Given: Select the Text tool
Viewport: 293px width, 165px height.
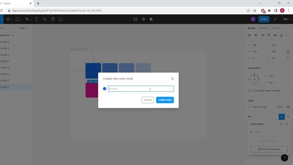Looking at the screenshot, I should pos(37,19).
